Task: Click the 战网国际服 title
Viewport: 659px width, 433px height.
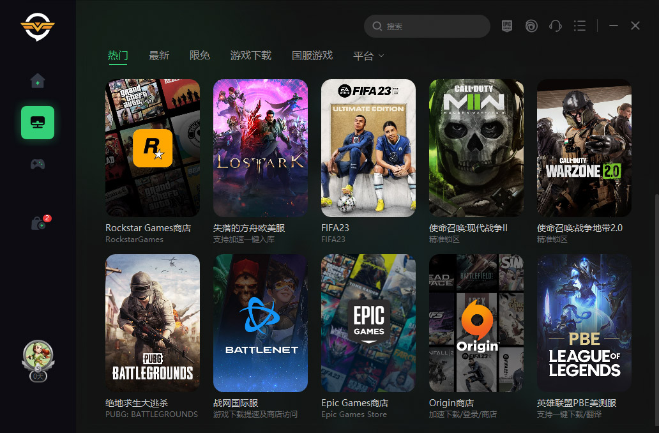Action: (x=236, y=403)
